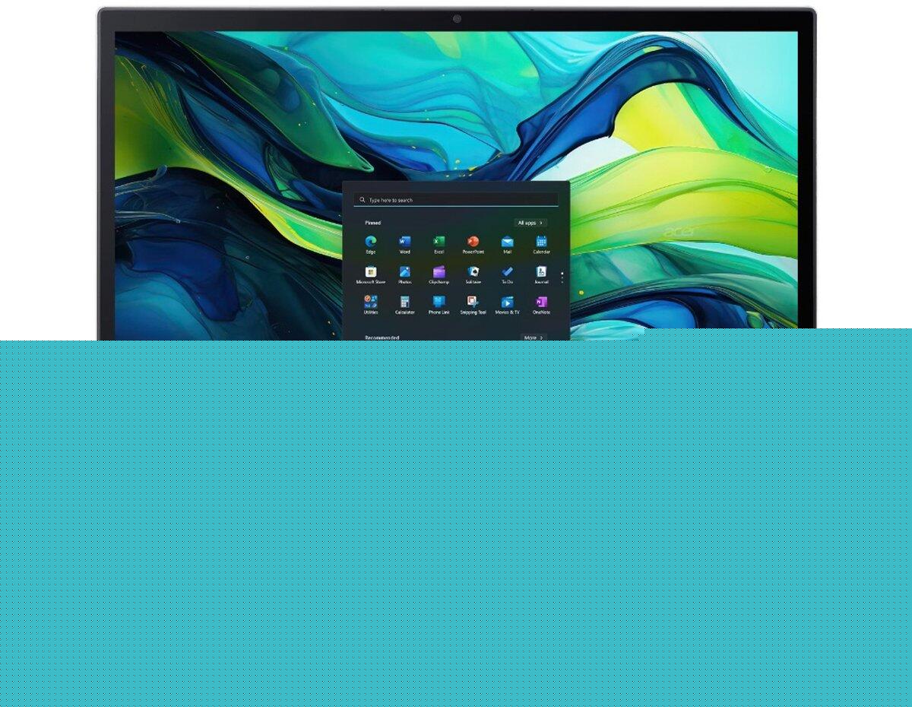Open the To Do app

point(507,273)
